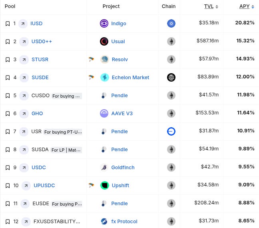The image size is (259, 228).
Task: Click the AAVE V3 ghost logo
Action: click(x=104, y=114)
